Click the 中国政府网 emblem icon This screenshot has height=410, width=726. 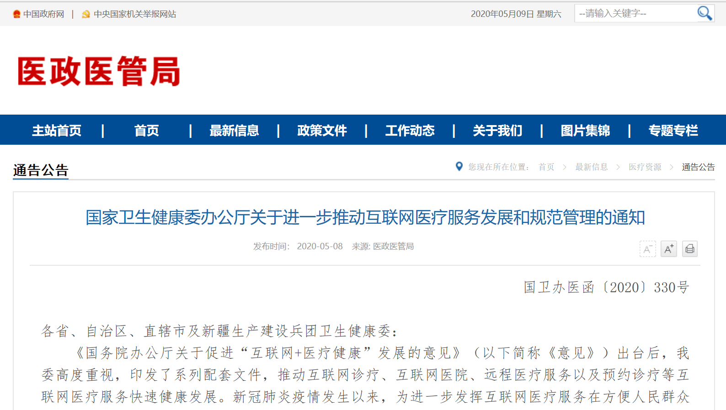tap(17, 14)
